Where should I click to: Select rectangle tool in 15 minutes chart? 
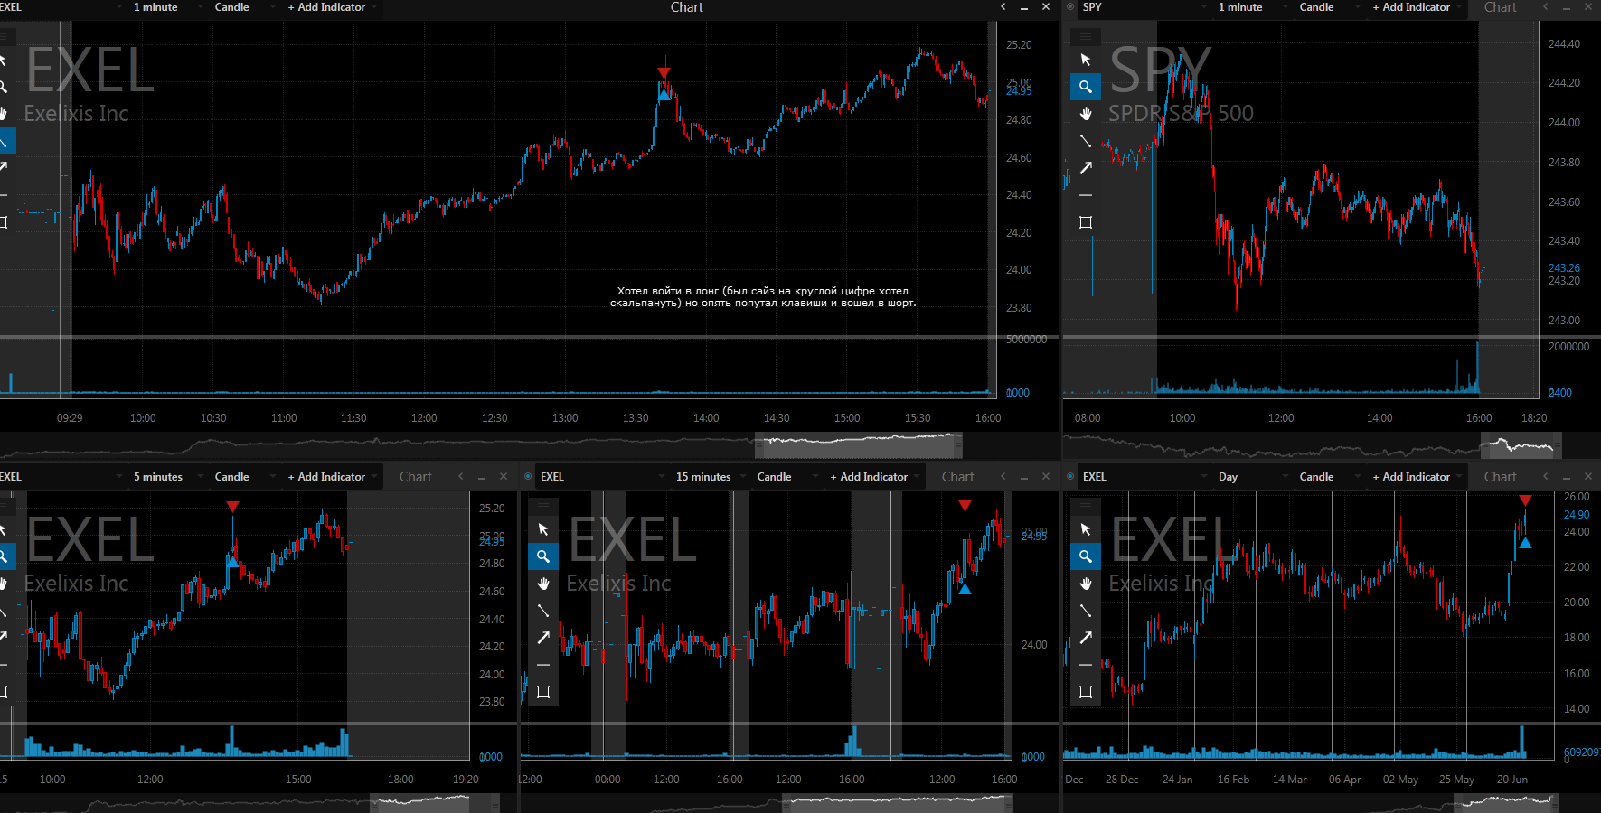[543, 692]
